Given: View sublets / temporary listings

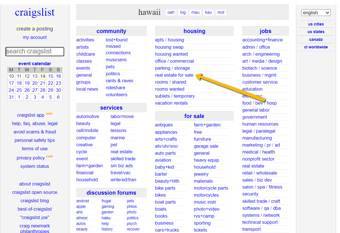Looking at the screenshot, I should point(175,96).
